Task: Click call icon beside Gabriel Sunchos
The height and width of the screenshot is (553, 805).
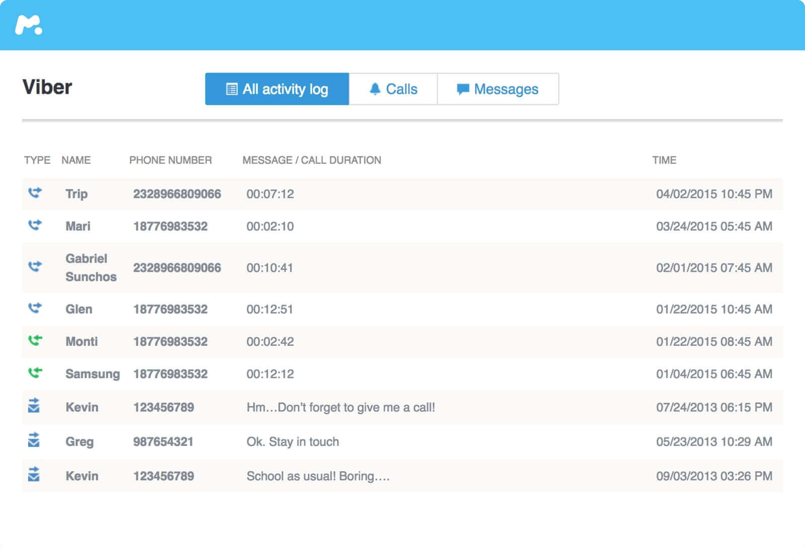Action: 35,266
